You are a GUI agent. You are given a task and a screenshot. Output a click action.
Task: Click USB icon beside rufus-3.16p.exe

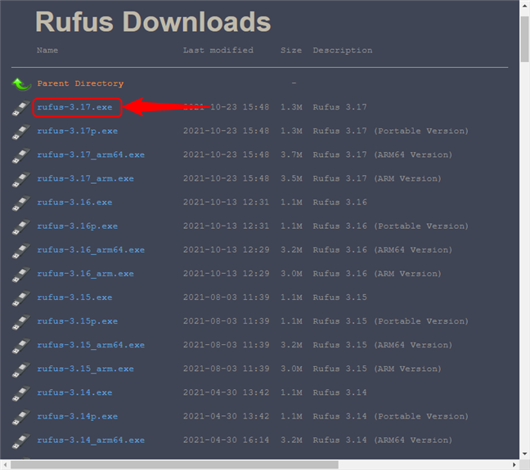(x=21, y=226)
